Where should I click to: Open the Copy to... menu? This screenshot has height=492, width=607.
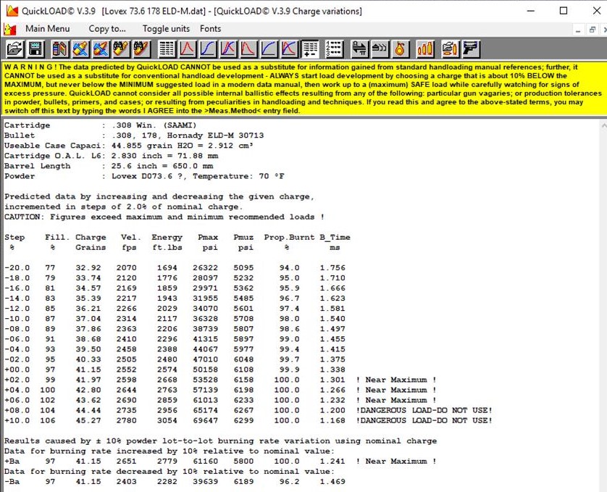tap(107, 29)
